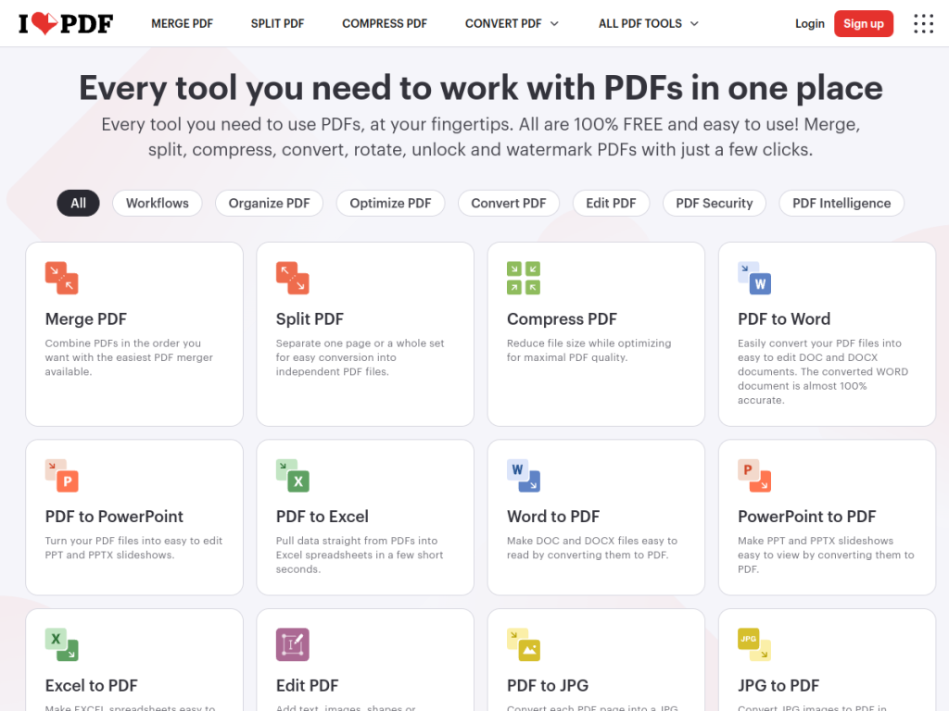Open Compress PDF from top navigation
This screenshot has height=711, width=949.
385,23
